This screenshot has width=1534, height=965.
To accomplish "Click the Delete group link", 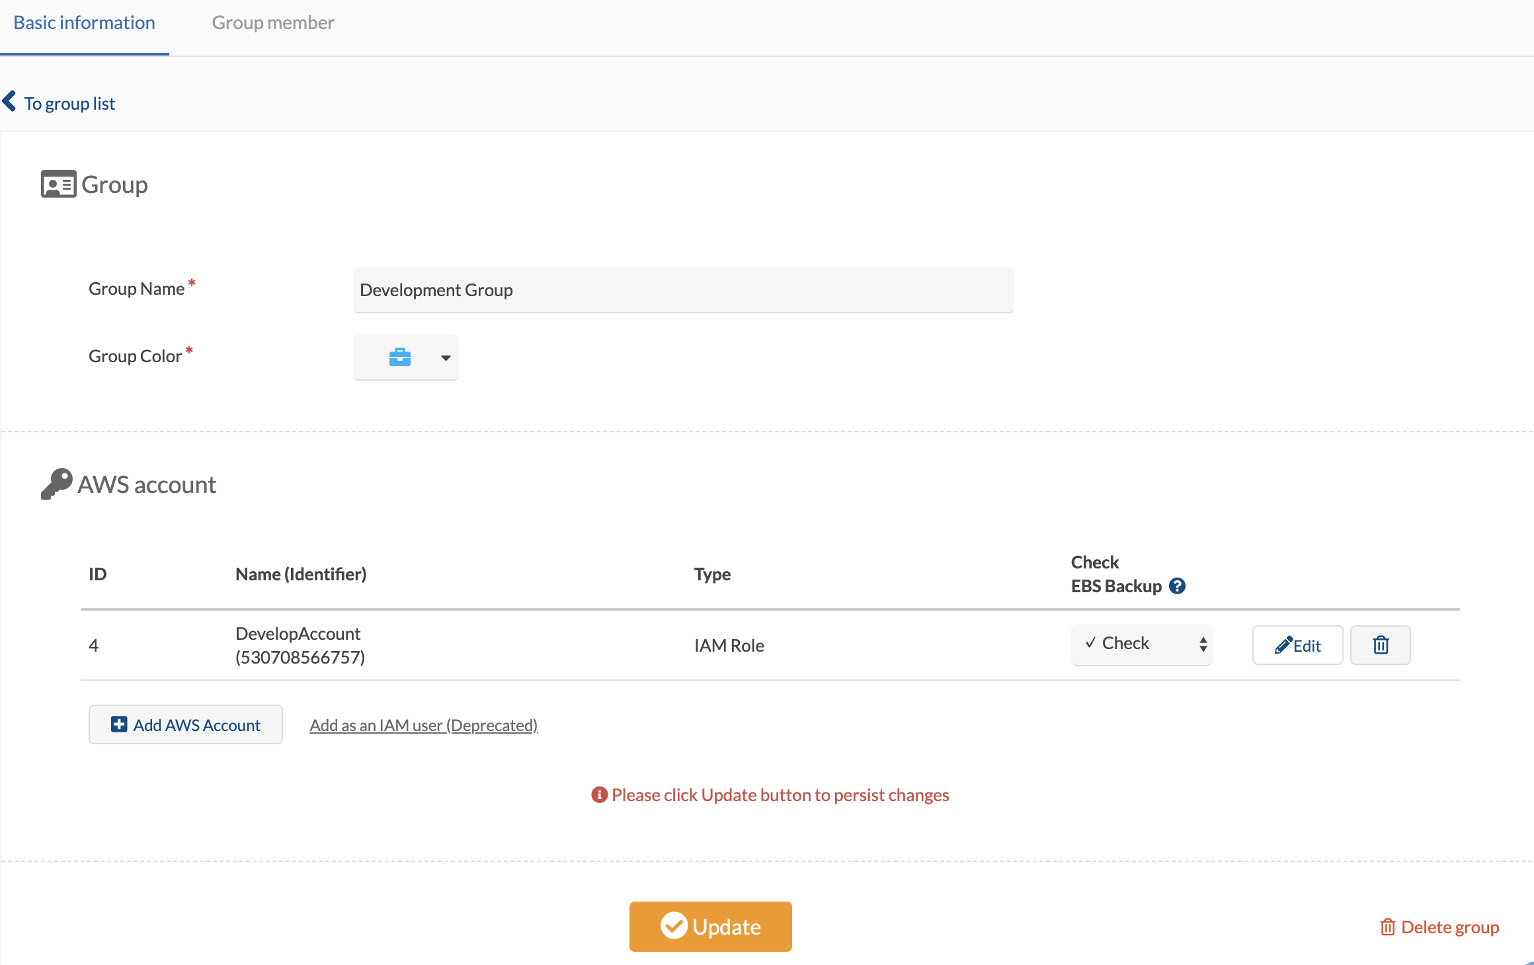I will (x=1439, y=927).
